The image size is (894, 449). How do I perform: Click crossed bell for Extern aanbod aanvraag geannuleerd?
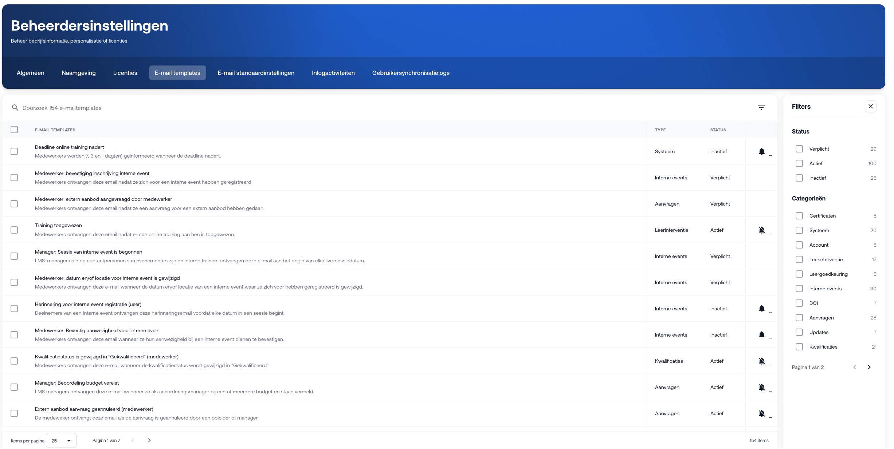tap(761, 413)
